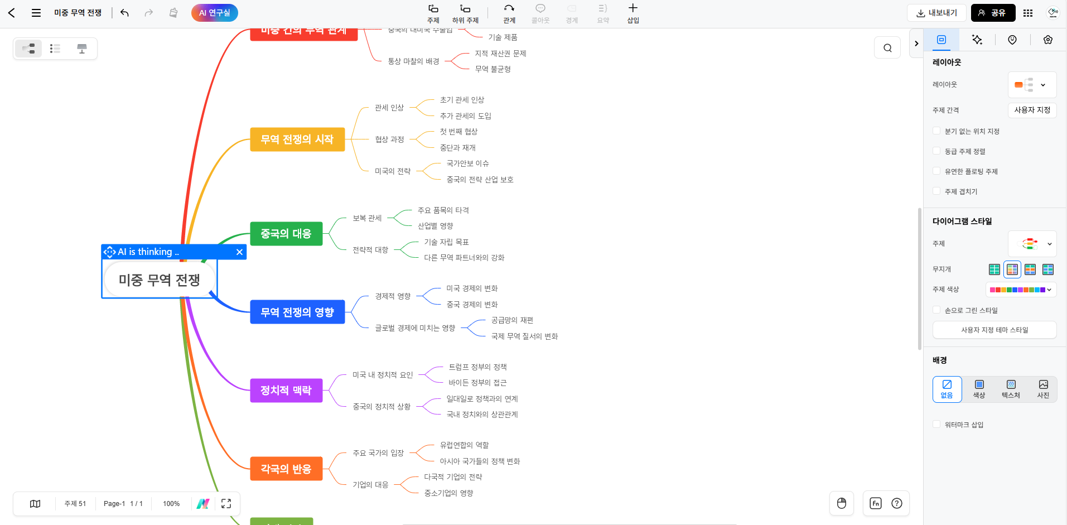The width and height of the screenshot is (1067, 525).
Task: Select the 무역 전쟁의 영향 topic
Action: [297, 312]
